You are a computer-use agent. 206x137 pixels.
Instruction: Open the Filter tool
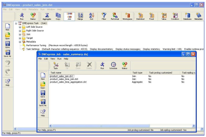point(104,16)
